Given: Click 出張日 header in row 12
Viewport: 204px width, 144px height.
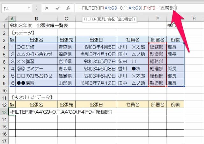Looking at the screenshot, I should [96, 105].
